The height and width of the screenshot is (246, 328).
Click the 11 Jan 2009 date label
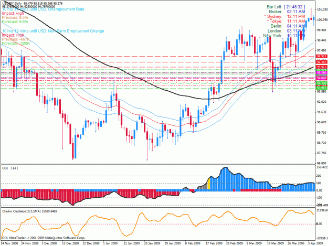click(x=132, y=243)
